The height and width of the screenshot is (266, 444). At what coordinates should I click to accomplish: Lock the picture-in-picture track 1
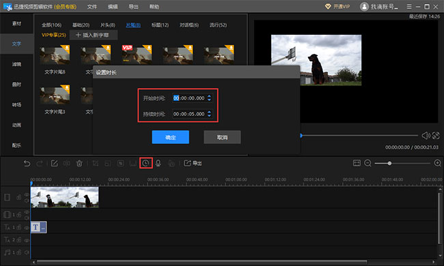18,215
